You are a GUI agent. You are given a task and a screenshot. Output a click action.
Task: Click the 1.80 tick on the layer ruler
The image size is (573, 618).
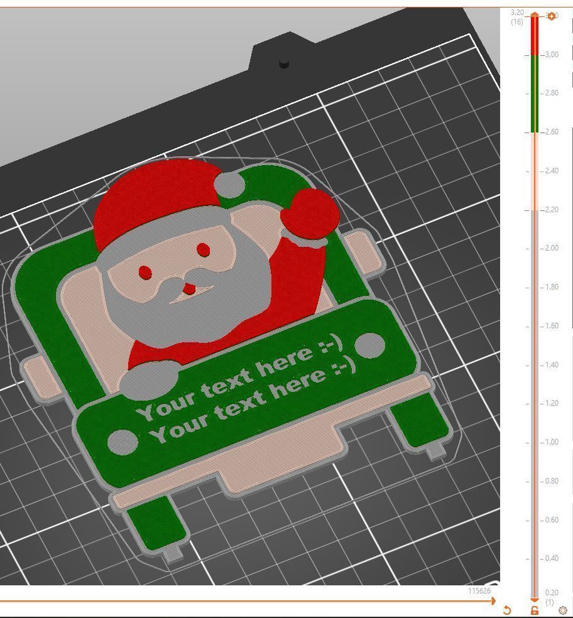[551, 287]
